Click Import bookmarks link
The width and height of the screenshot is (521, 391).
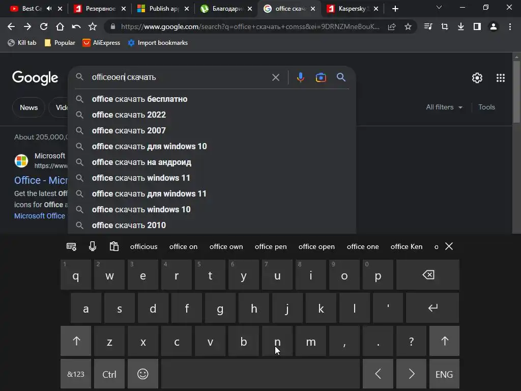pyautogui.click(x=158, y=43)
